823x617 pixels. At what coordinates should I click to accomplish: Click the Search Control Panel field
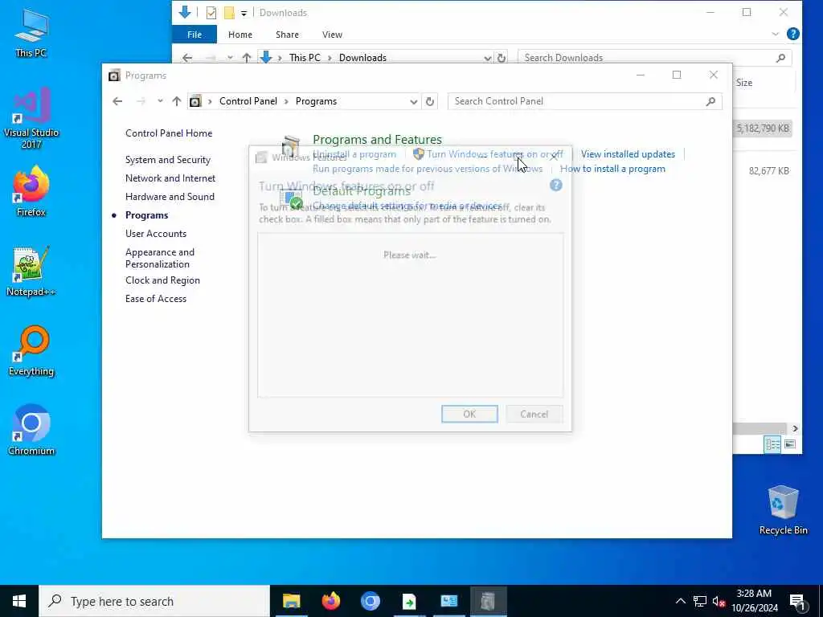(x=577, y=101)
